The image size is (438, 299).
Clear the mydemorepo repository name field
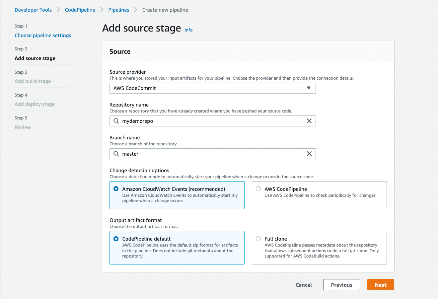pyautogui.click(x=309, y=121)
